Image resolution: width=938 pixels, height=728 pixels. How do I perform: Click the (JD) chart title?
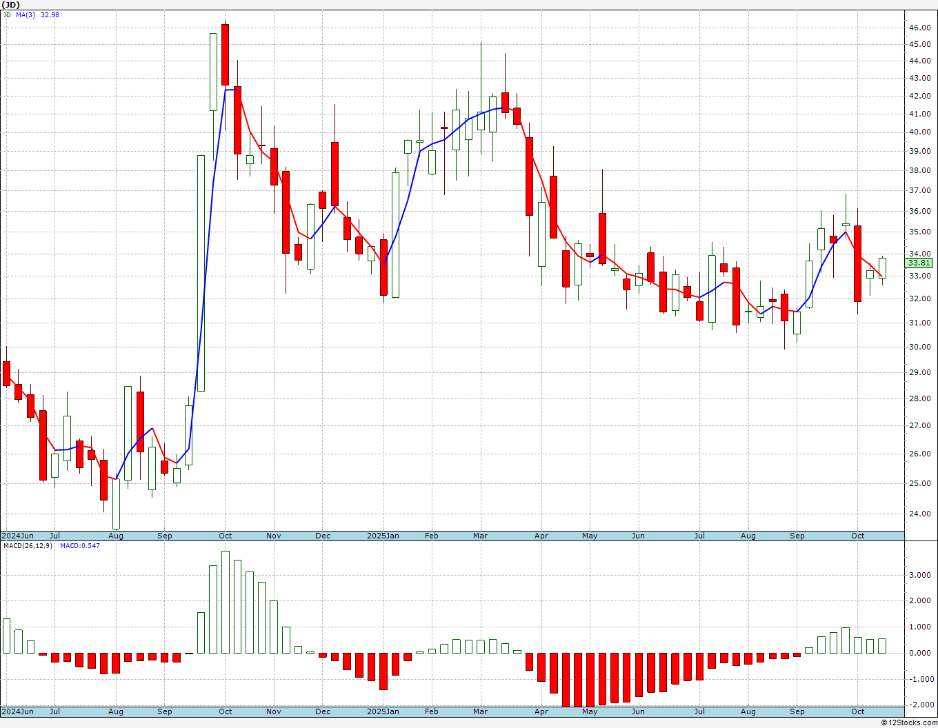11,4
